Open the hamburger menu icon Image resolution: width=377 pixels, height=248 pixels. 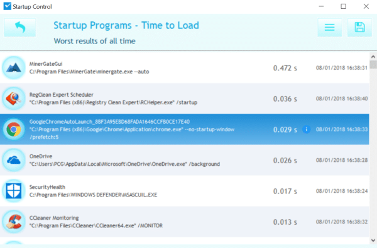click(329, 28)
